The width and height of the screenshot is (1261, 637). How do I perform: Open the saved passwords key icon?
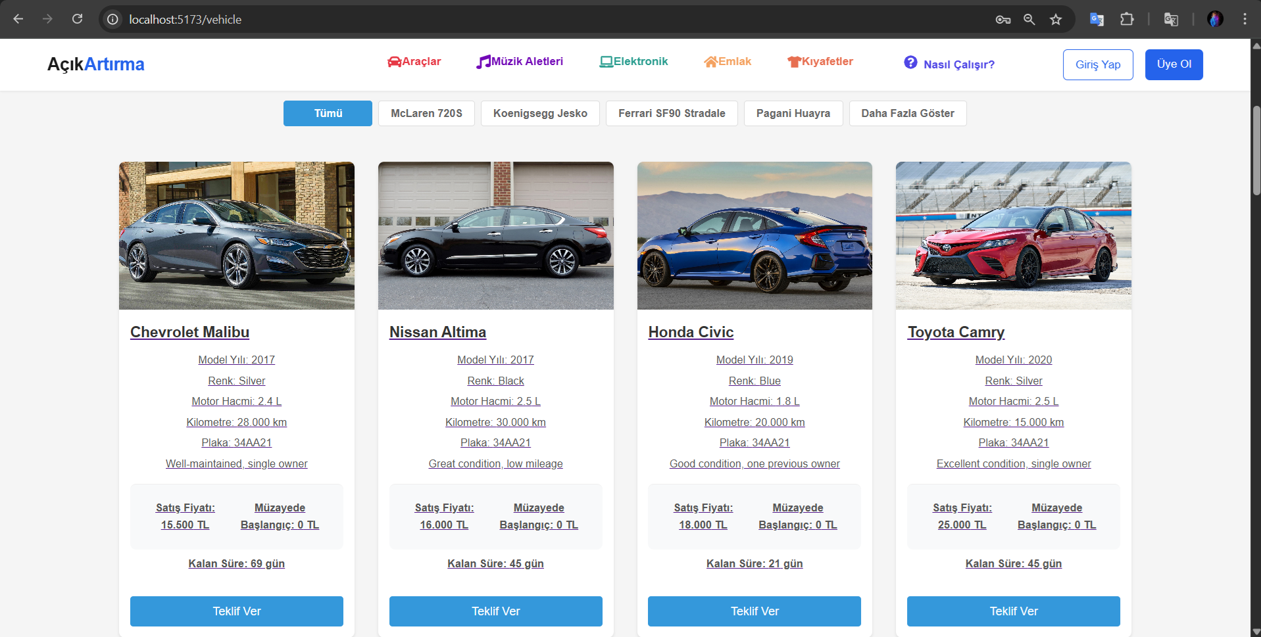(x=1002, y=20)
